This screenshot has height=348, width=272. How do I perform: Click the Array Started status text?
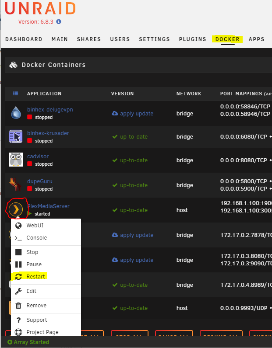[32, 342]
